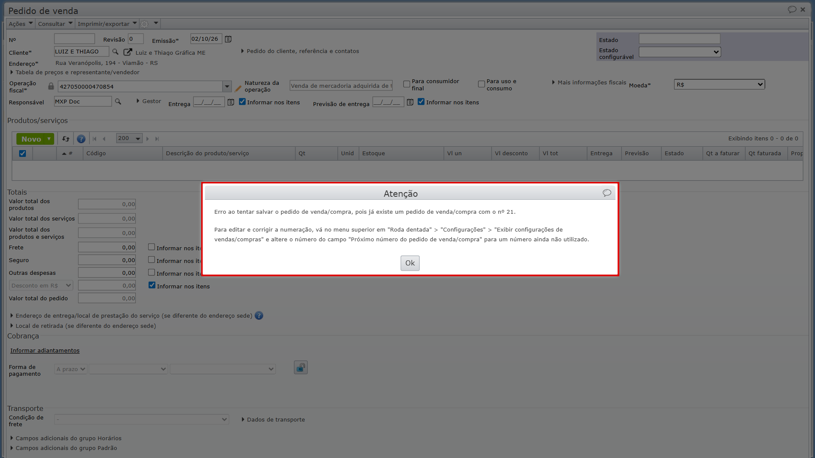Click the pencil edit icon near Natureza da operação
Viewport: 815px width, 458px height.
238,88
